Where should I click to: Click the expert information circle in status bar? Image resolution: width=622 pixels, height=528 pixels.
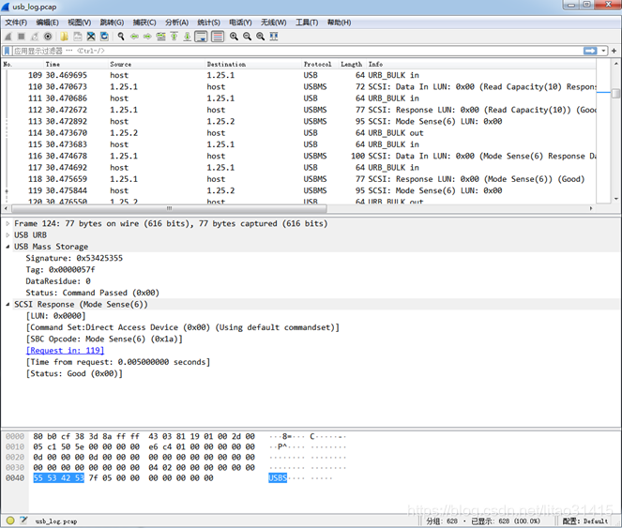10,520
